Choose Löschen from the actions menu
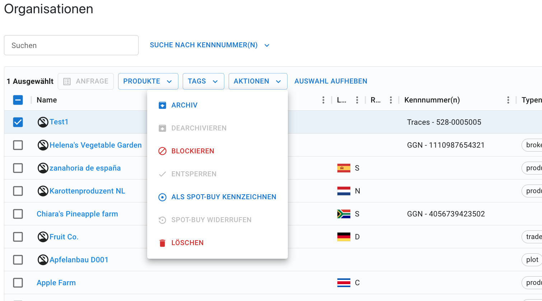 218,243
